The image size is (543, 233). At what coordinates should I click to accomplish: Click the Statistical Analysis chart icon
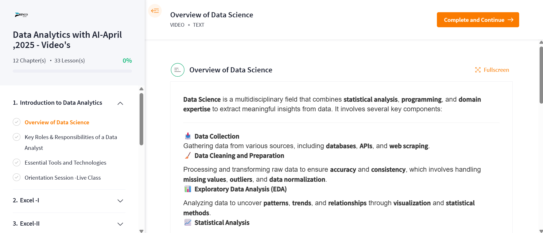click(188, 222)
